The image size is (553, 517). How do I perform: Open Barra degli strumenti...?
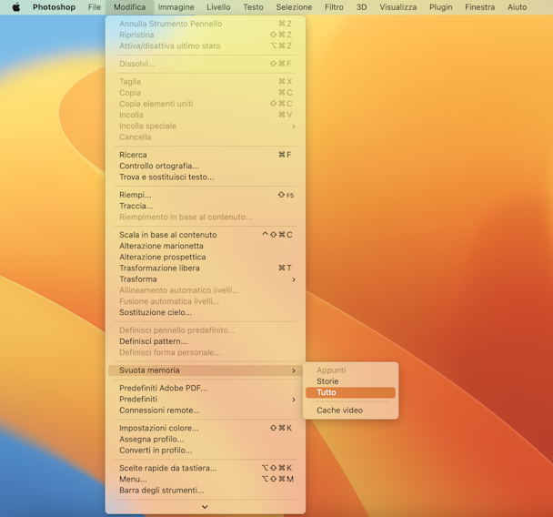206,491
